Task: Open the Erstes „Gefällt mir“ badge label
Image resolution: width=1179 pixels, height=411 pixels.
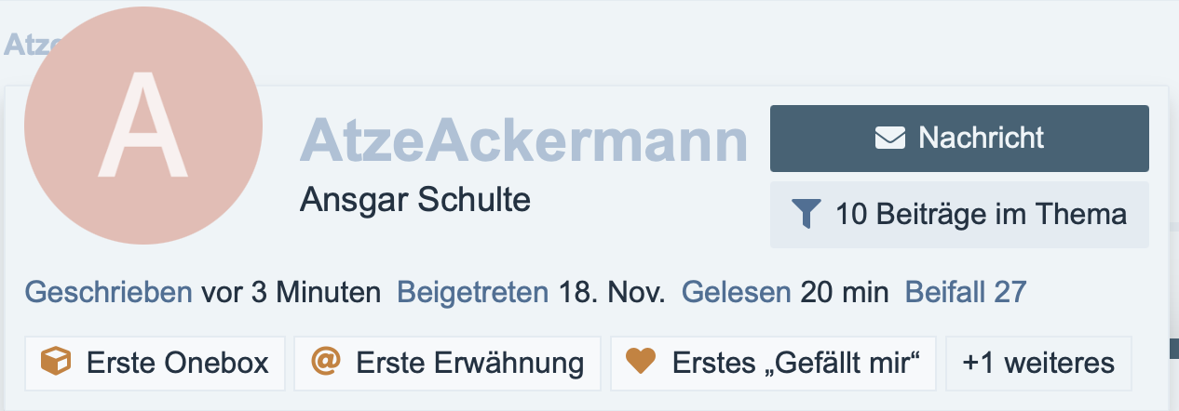Action: click(x=790, y=363)
